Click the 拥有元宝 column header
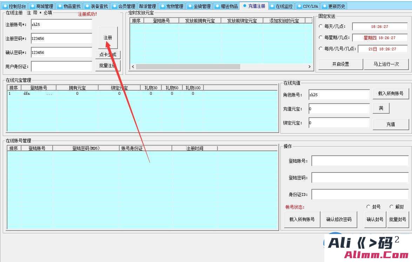This screenshot has height=262, width=412. coord(77,88)
